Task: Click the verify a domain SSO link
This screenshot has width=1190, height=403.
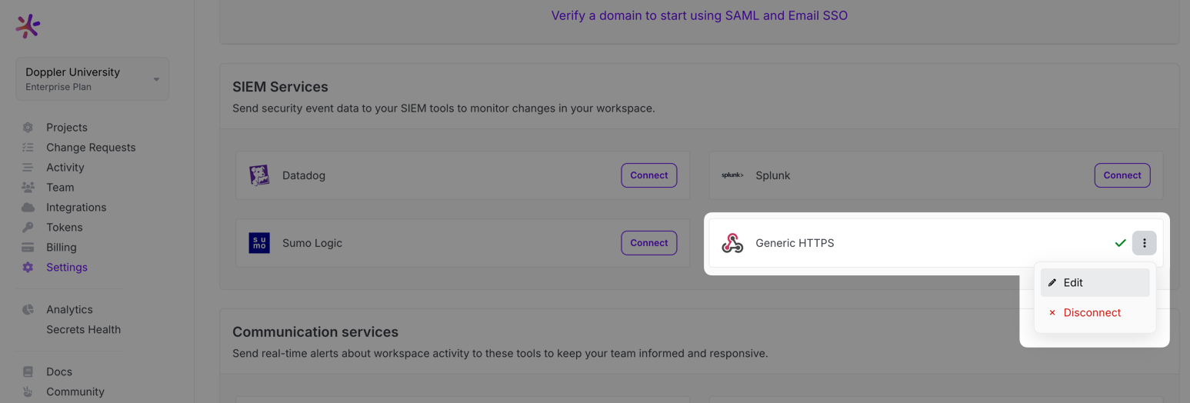Action: click(699, 15)
